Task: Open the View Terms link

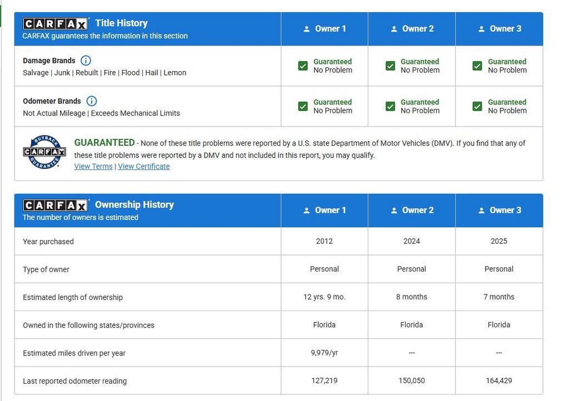Action: click(x=93, y=167)
